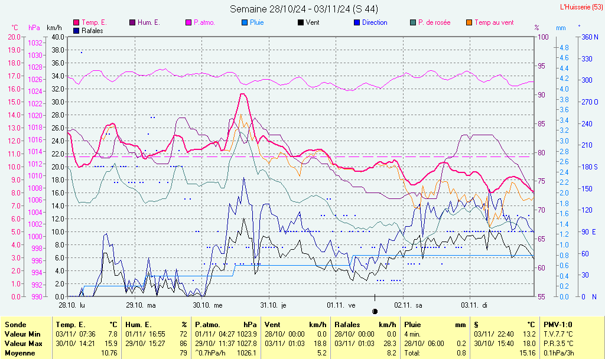Click the light blue Pluie legend swatch
This screenshot has width=605, height=359.
(245, 23)
